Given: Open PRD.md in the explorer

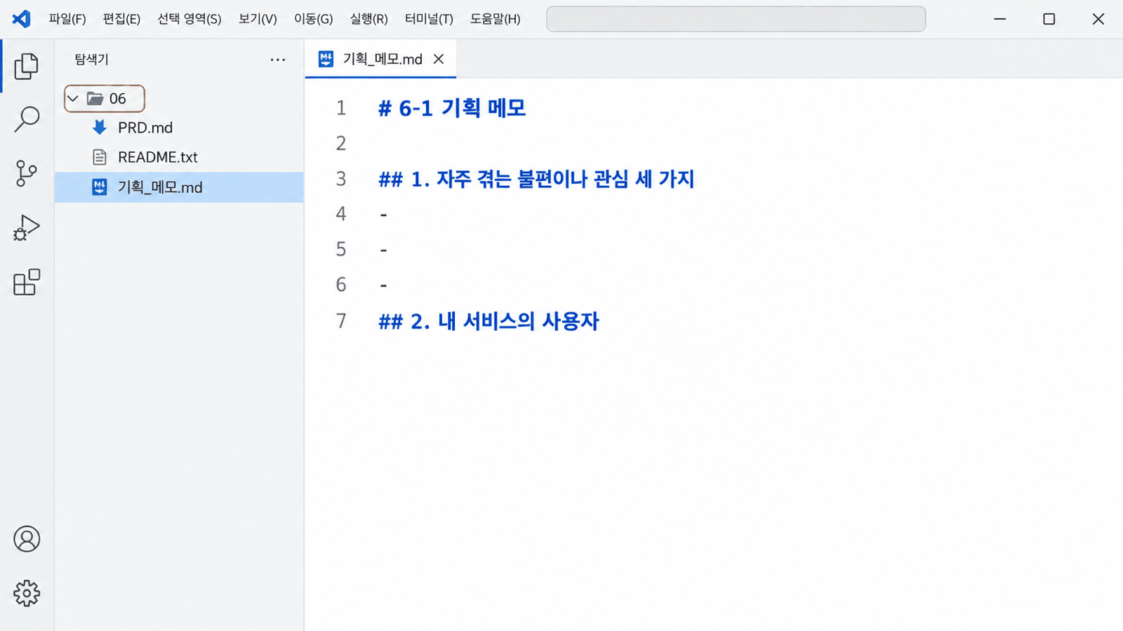Looking at the screenshot, I should (x=179, y=128).
